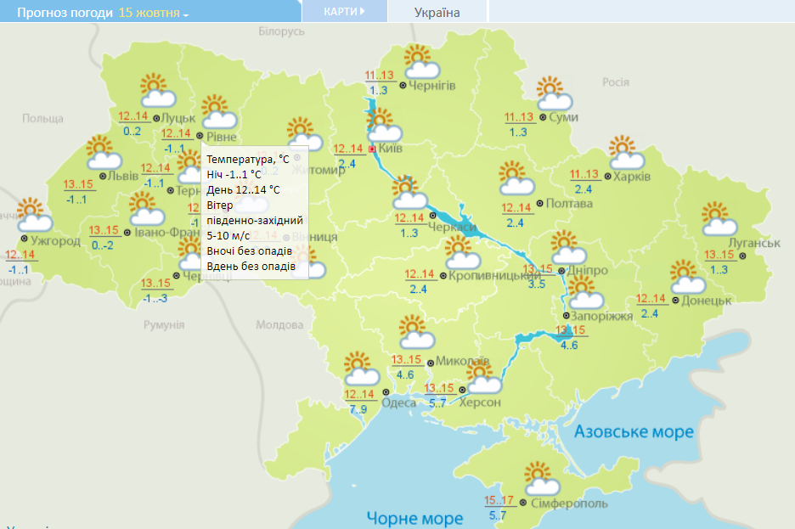Image resolution: width=795 pixels, height=529 pixels.
Task: Click the Львів city marker dot
Action: pyautogui.click(x=104, y=176)
